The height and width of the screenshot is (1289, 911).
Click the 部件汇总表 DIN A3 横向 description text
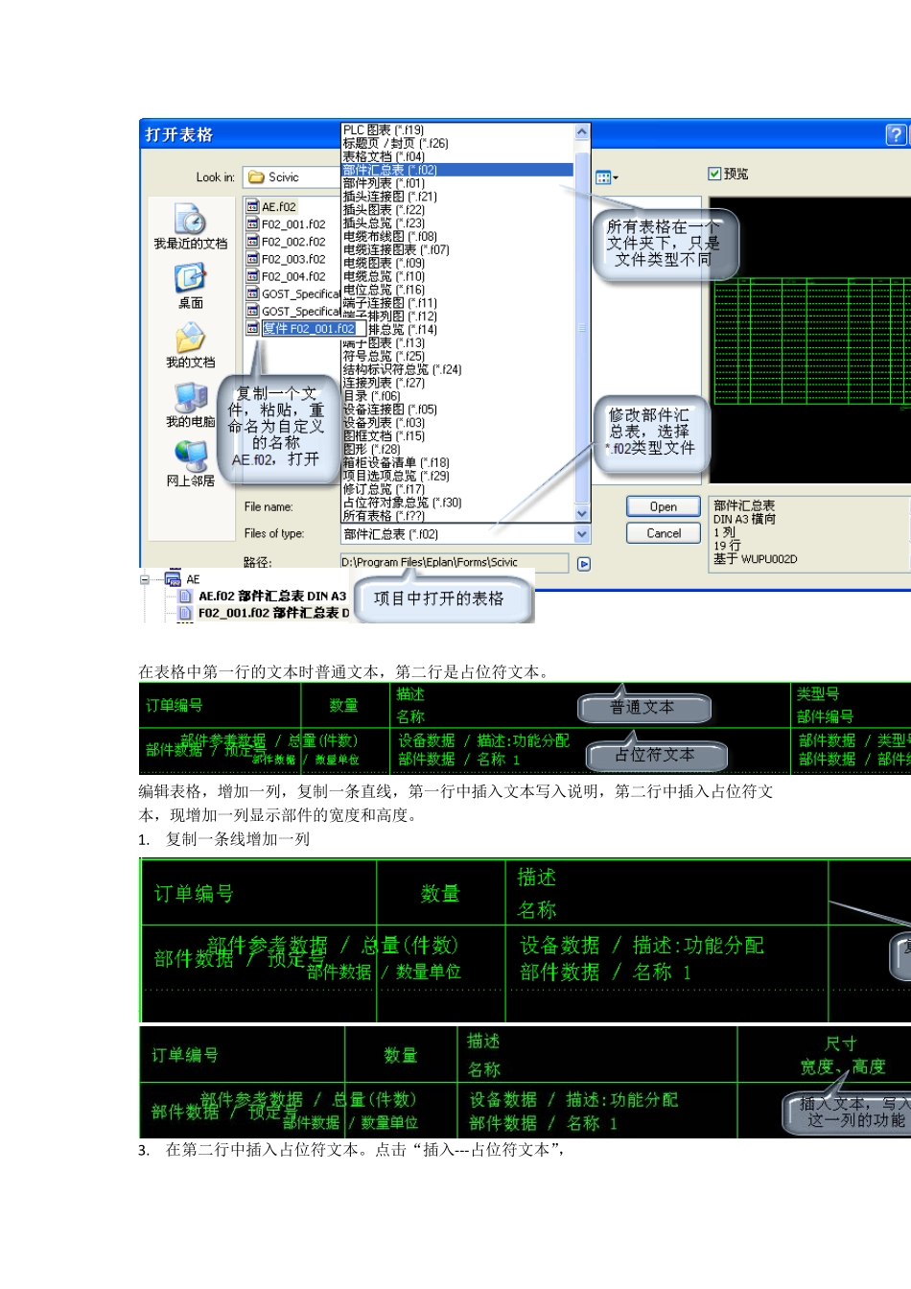[744, 512]
